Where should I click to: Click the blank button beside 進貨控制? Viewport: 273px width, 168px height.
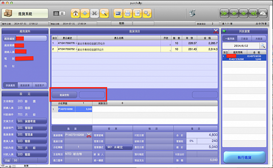pyautogui.click(x=92, y=95)
